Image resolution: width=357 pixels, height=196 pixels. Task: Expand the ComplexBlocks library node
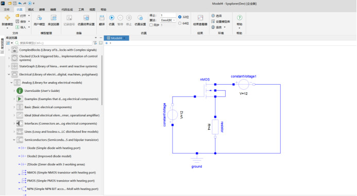pos(9,50)
